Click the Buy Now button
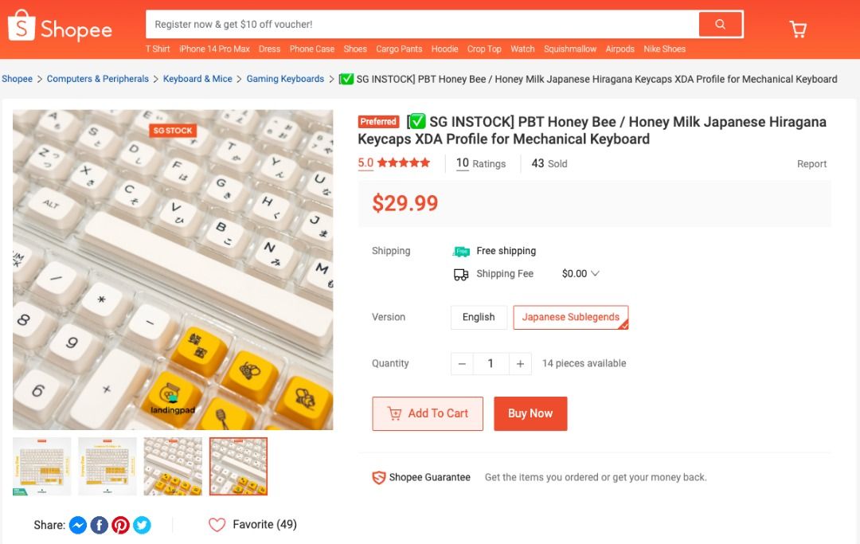The image size is (860, 544). pos(530,413)
